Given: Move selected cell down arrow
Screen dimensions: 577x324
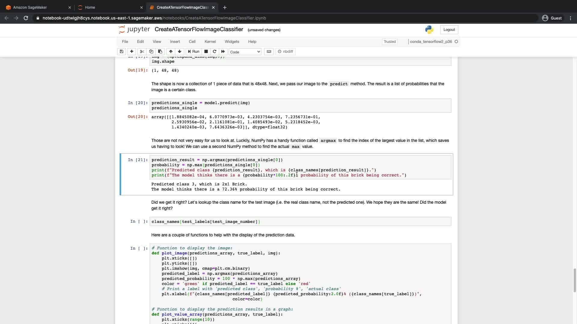Looking at the screenshot, I should click(180, 52).
